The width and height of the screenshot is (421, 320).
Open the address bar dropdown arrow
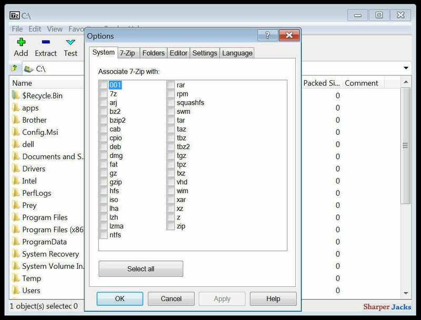406,68
